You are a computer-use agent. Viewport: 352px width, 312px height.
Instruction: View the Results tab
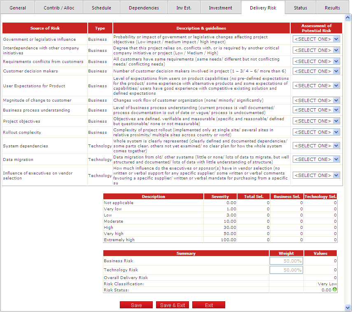click(332, 8)
